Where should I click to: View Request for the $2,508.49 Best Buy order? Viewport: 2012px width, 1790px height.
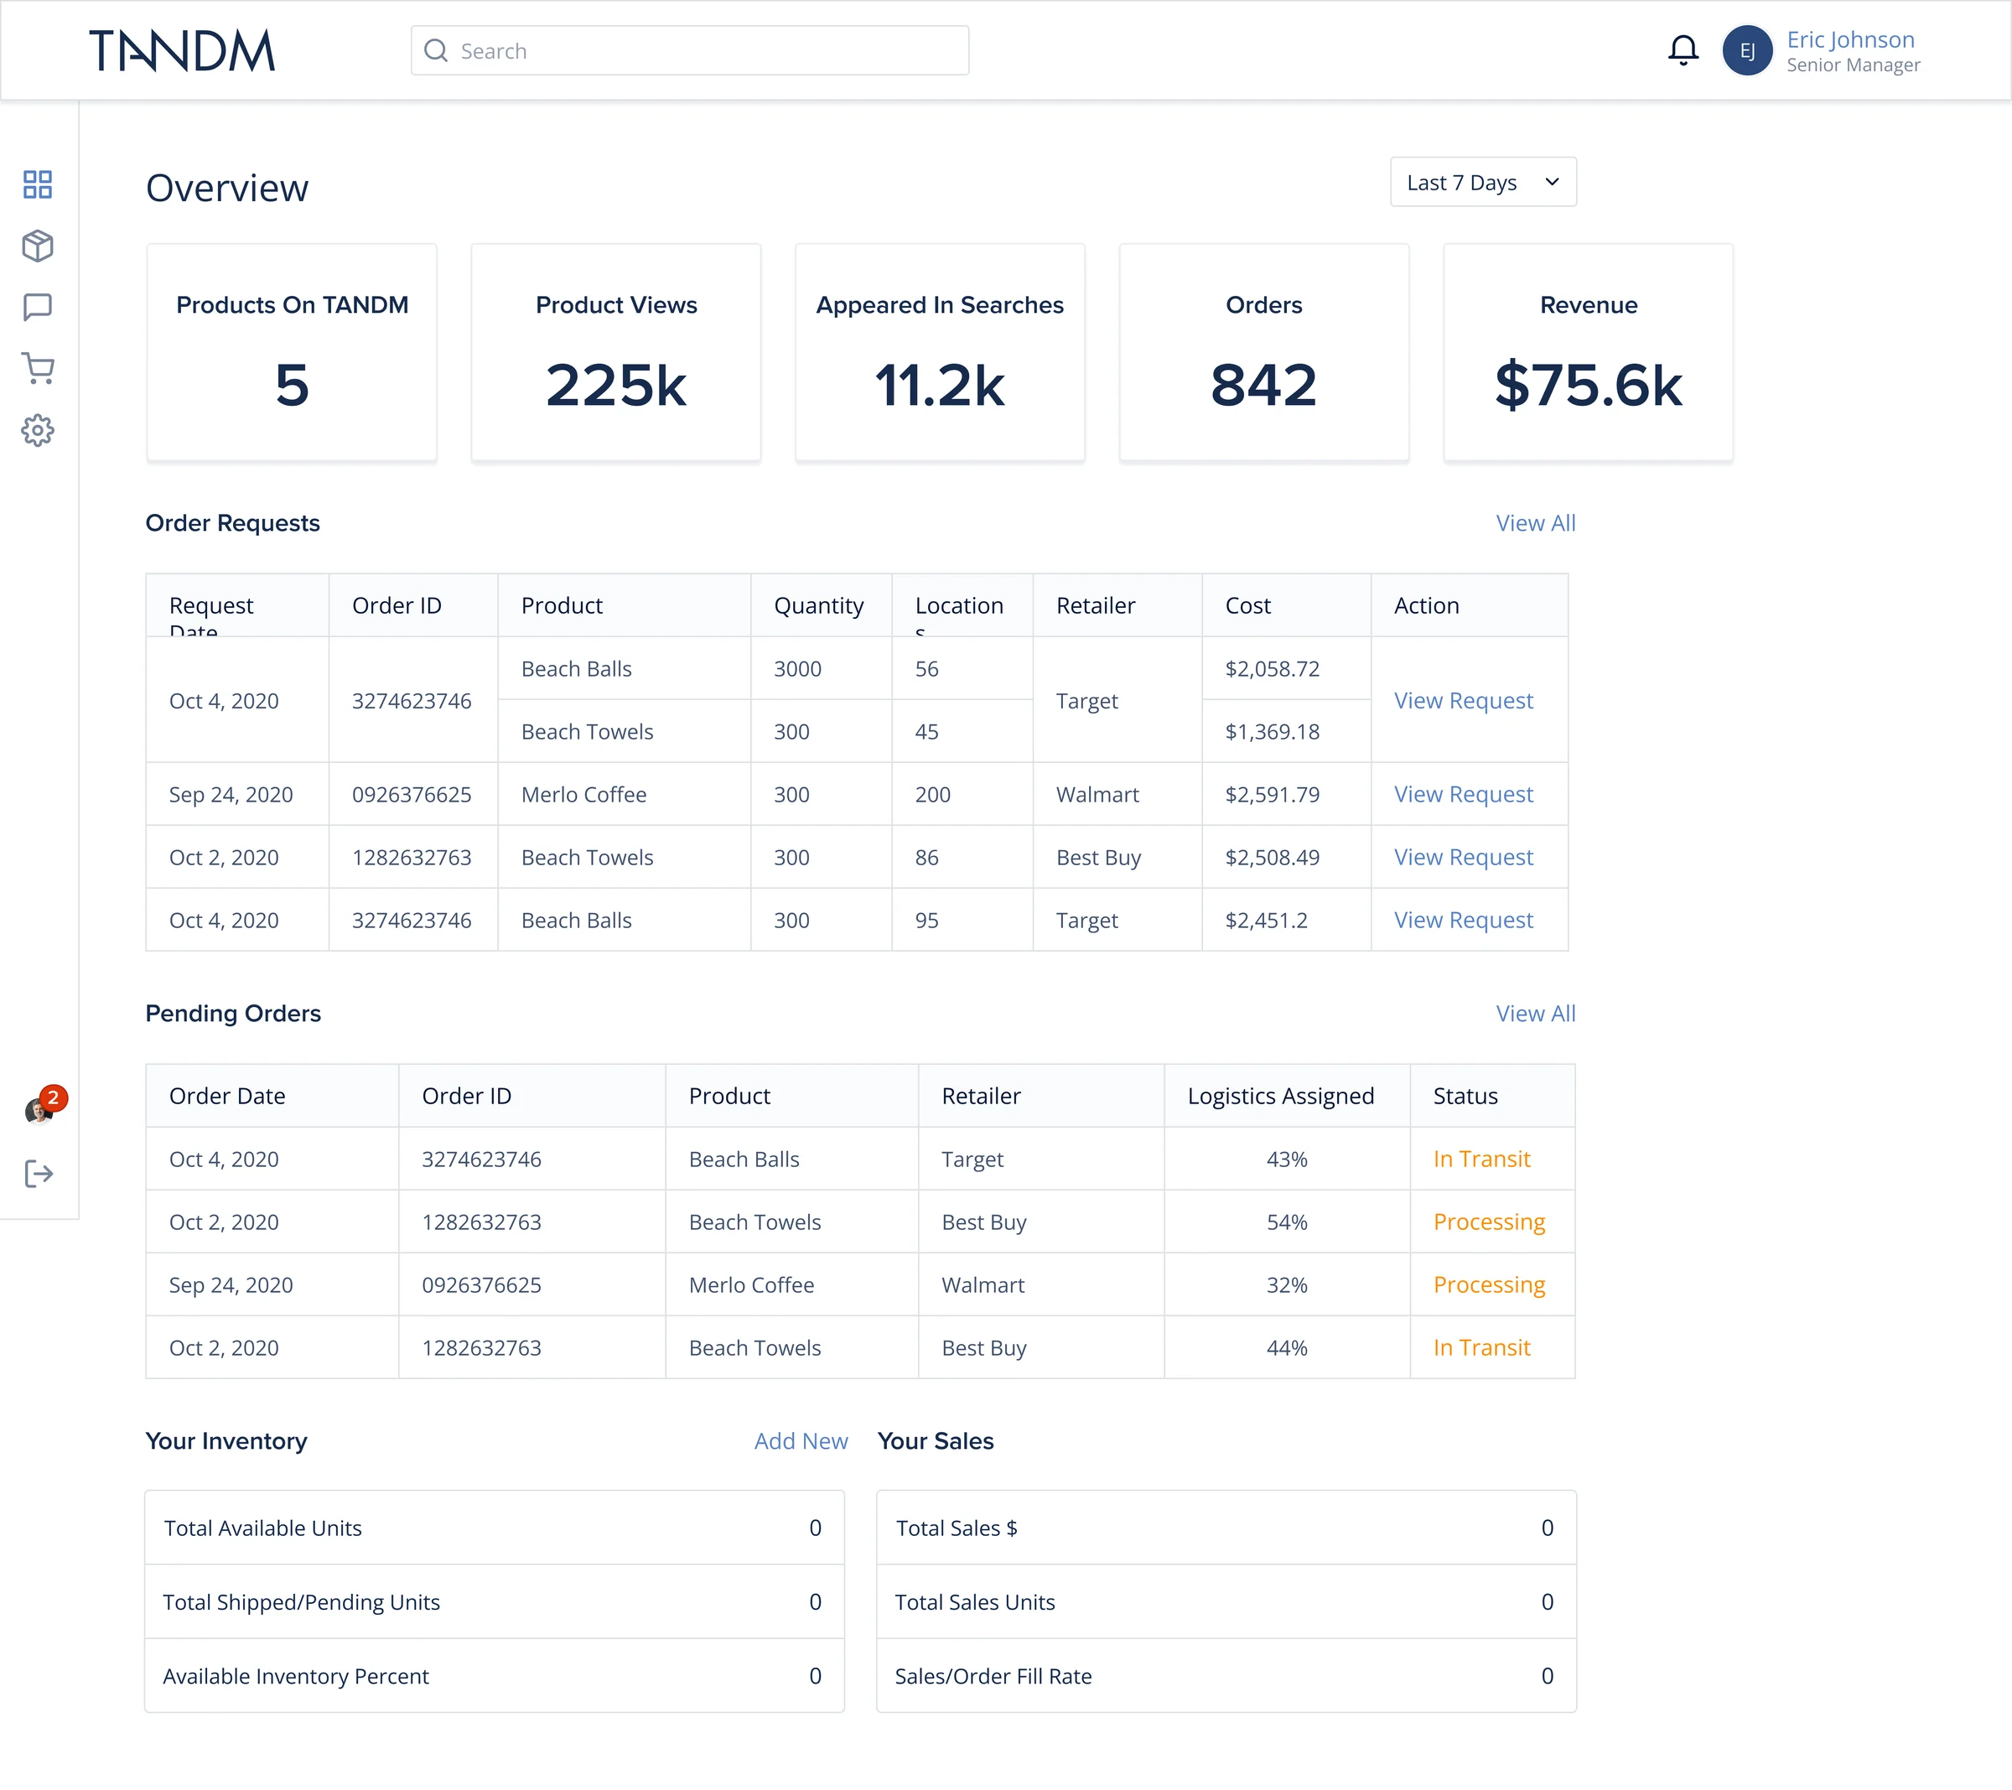coord(1463,857)
